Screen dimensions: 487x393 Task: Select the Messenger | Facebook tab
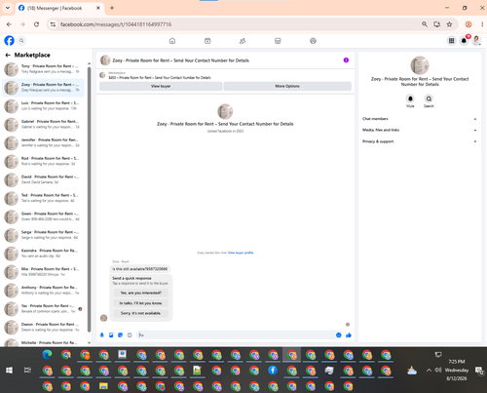[x=59, y=8]
